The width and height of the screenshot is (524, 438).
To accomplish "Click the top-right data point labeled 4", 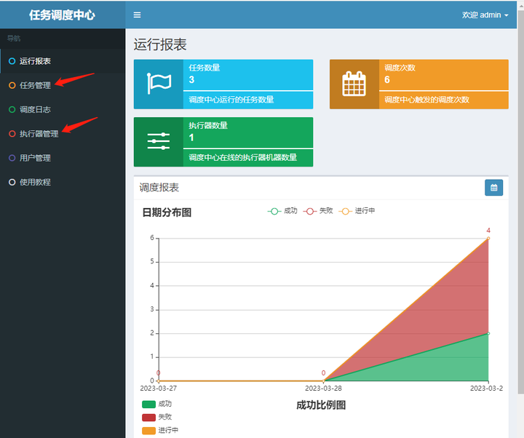I will [x=488, y=238].
